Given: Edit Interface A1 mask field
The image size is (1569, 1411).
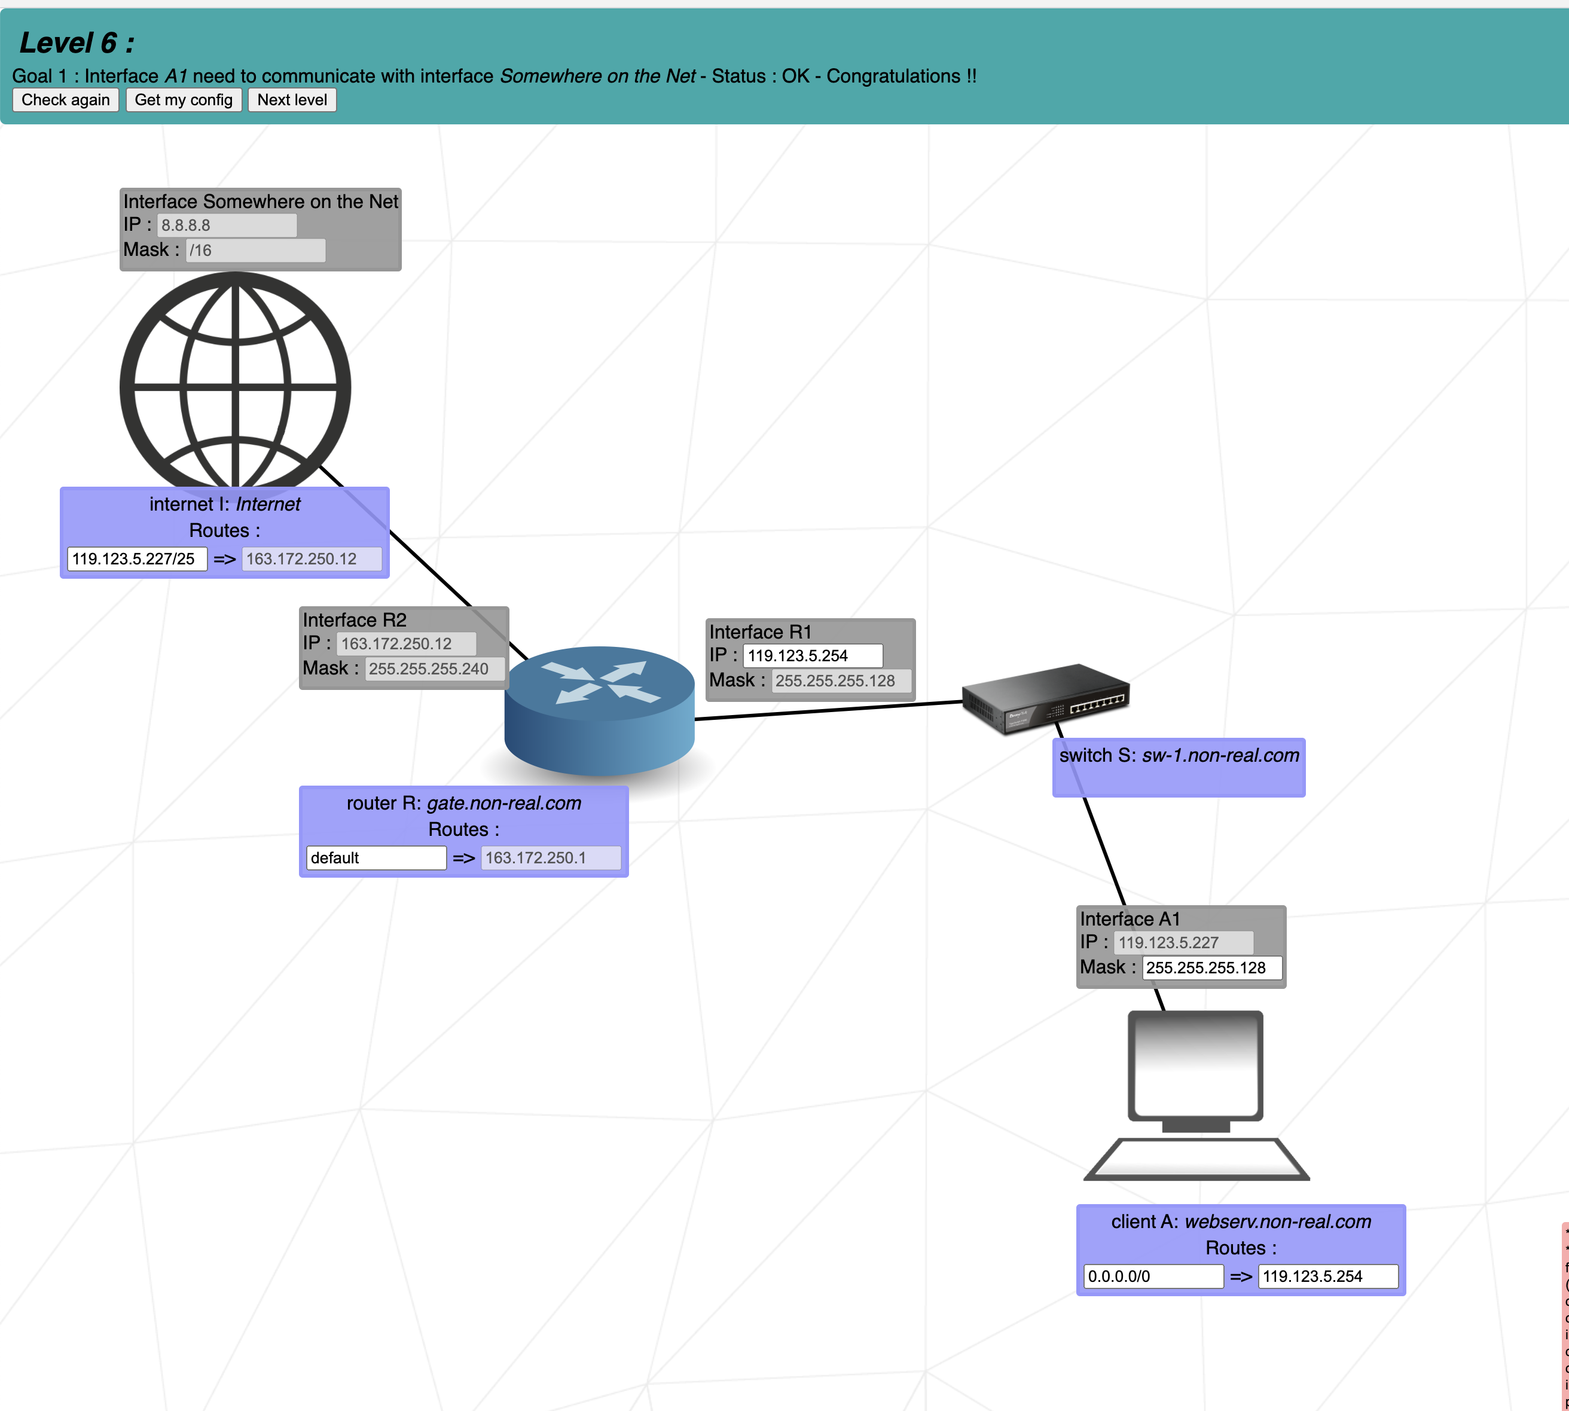Looking at the screenshot, I should (1211, 967).
